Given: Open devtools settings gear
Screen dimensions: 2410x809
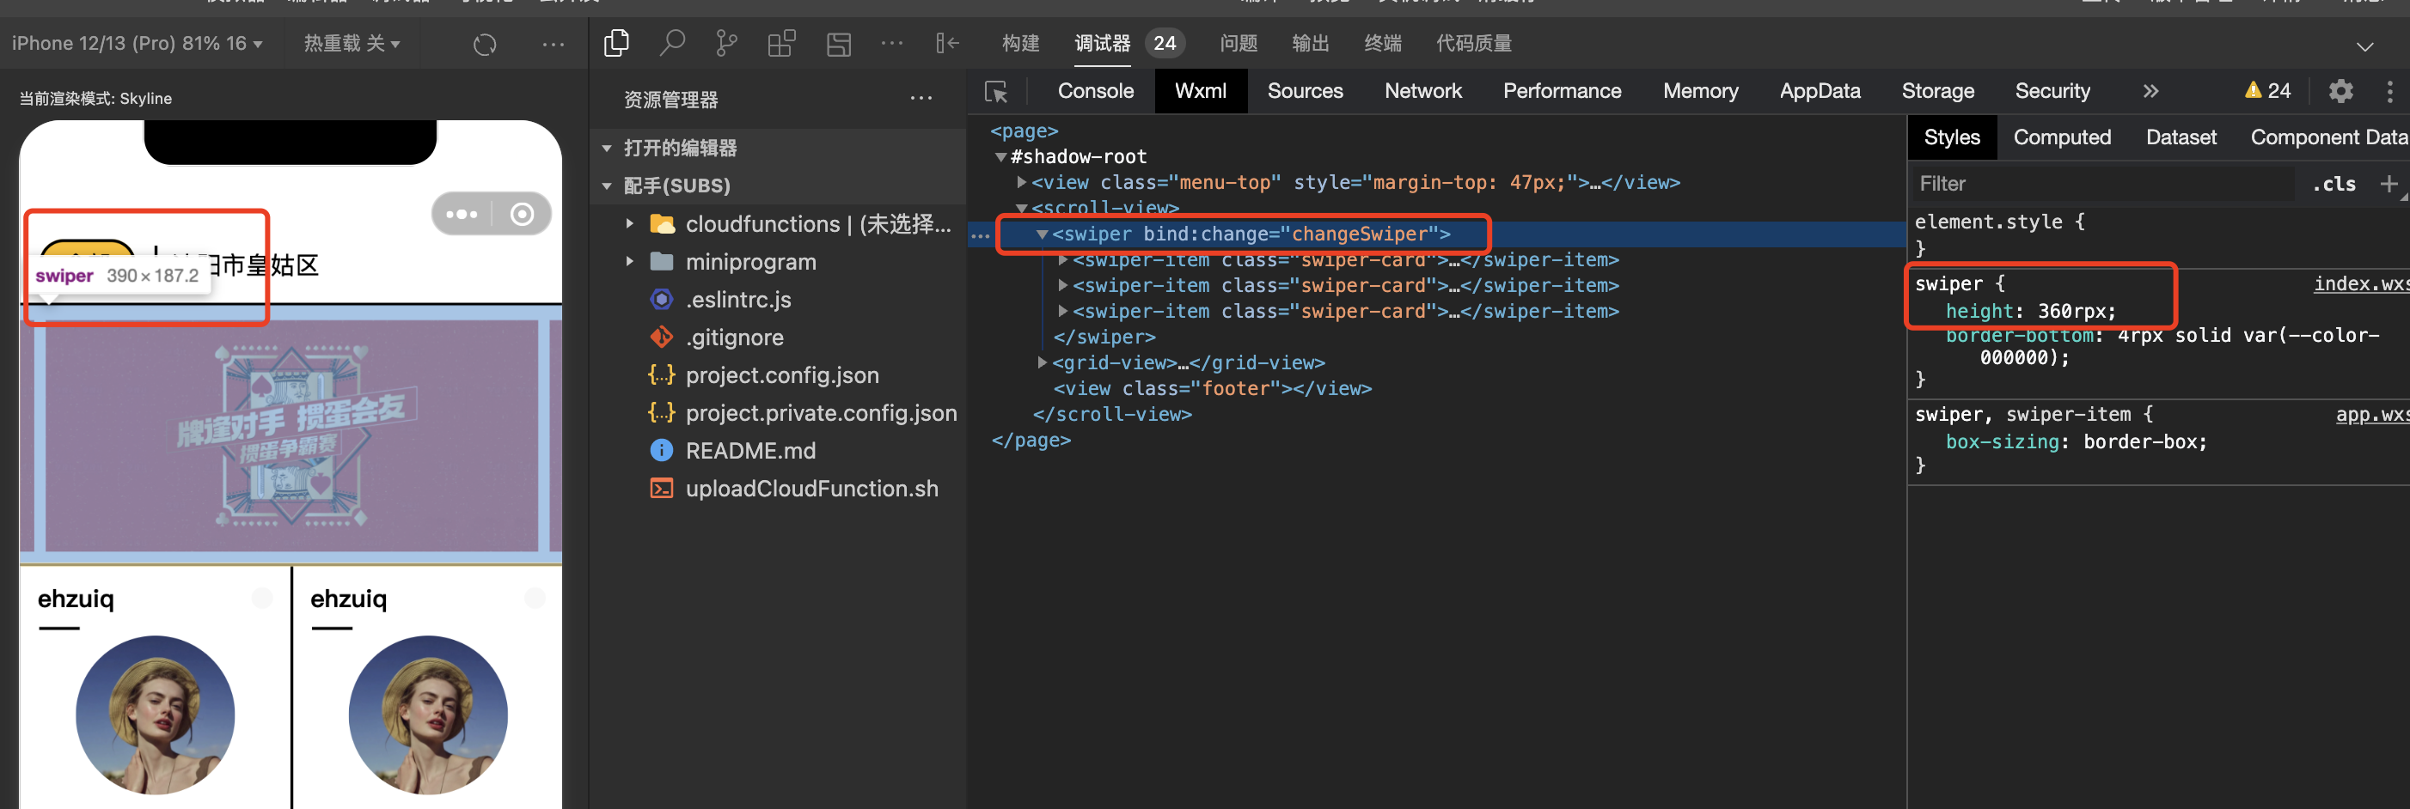Looking at the screenshot, I should tap(2340, 91).
